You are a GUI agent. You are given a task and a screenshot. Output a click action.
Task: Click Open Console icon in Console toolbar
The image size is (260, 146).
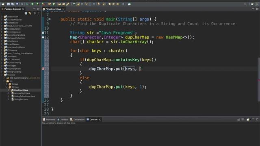click(248, 119)
